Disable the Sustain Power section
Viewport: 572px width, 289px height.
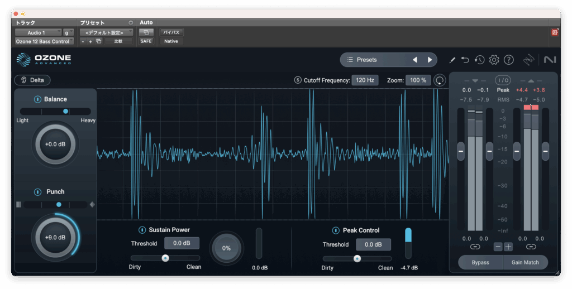142,230
